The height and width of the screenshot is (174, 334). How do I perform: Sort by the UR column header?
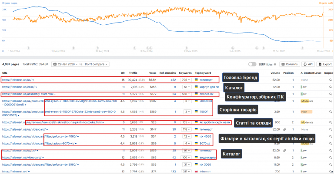[123, 73]
